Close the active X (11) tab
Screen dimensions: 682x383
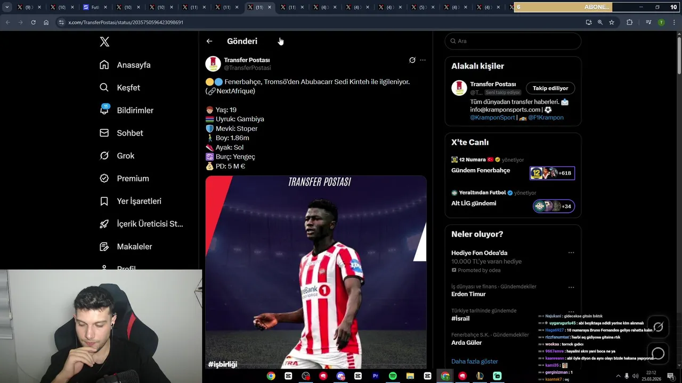270,7
